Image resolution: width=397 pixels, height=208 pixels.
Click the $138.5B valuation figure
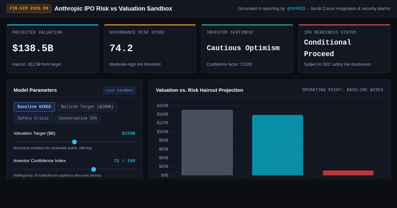(33, 49)
